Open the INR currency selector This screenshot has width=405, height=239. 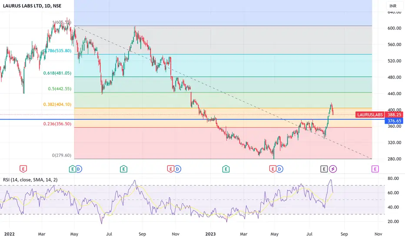393,6
